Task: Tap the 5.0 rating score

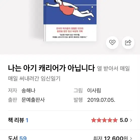Action: click(x=124, y=120)
